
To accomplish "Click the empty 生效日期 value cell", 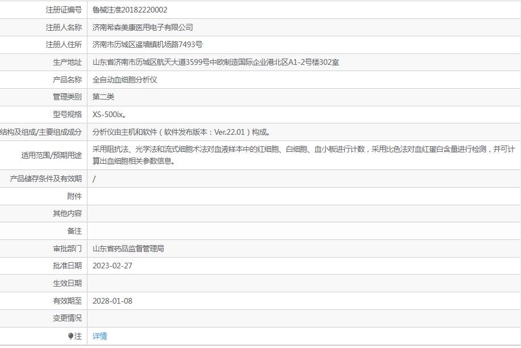I will coord(303,283).
